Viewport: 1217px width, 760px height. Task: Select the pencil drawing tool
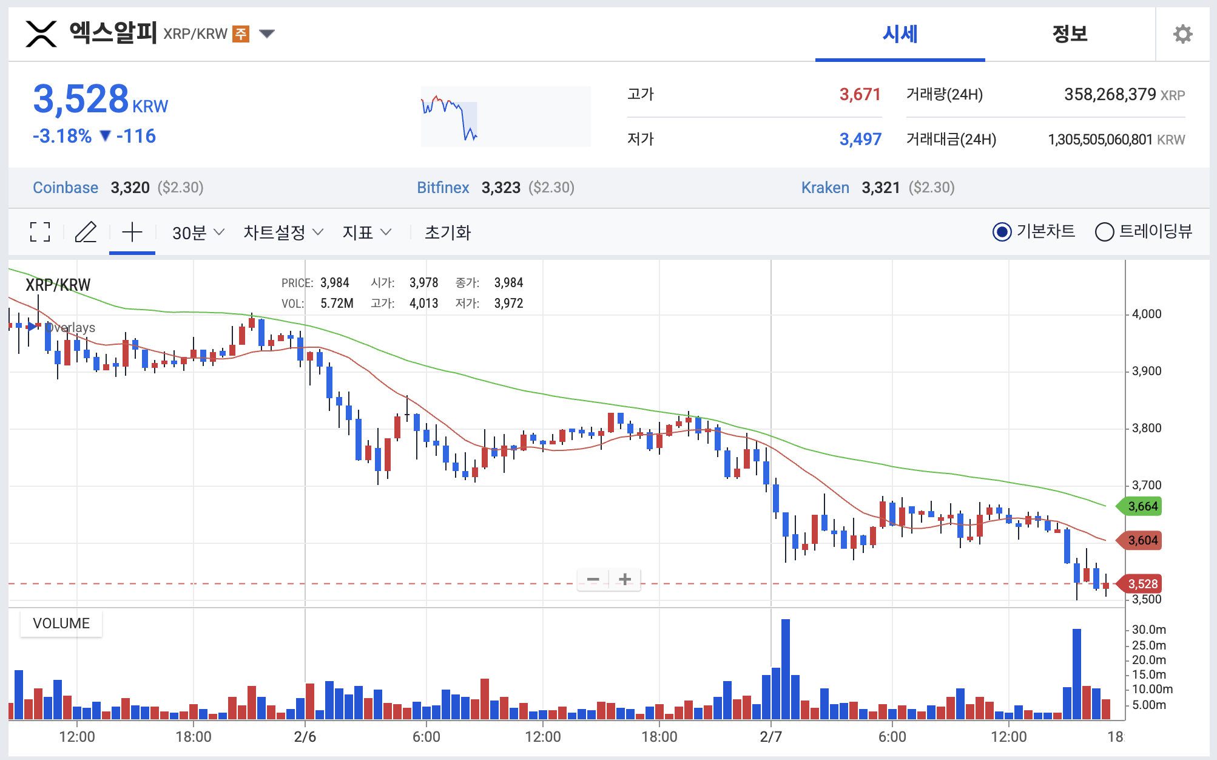(86, 232)
